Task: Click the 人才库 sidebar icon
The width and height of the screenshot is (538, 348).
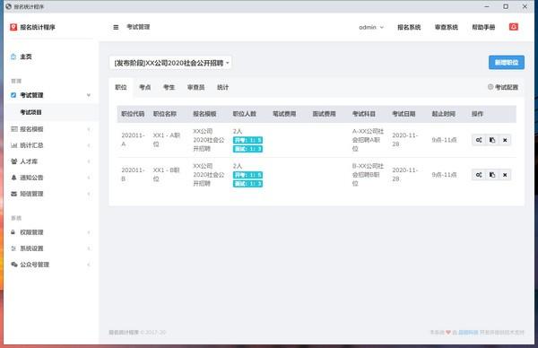Action: [13, 161]
